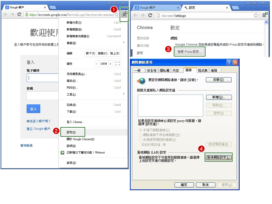Close the 網際網路選項 dialog
The width and height of the screenshot is (272, 204).
pyautogui.click(x=235, y=62)
